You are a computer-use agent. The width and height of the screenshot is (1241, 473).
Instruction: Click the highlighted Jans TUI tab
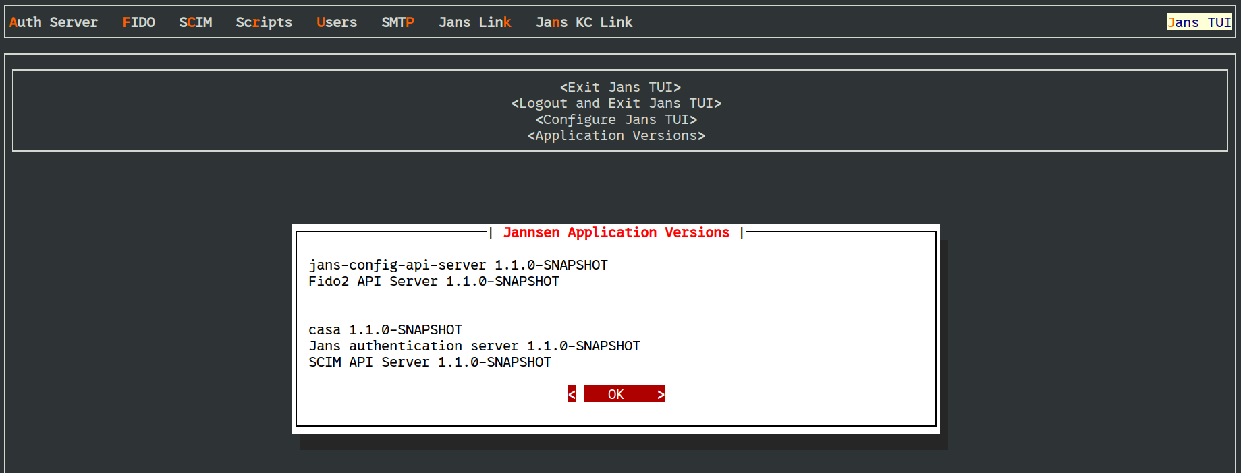coord(1198,22)
